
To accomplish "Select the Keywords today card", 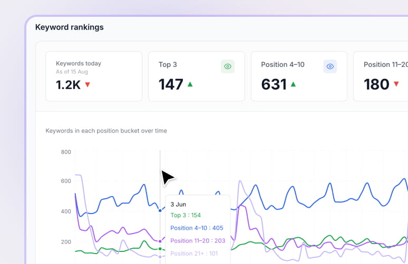I will point(94,76).
